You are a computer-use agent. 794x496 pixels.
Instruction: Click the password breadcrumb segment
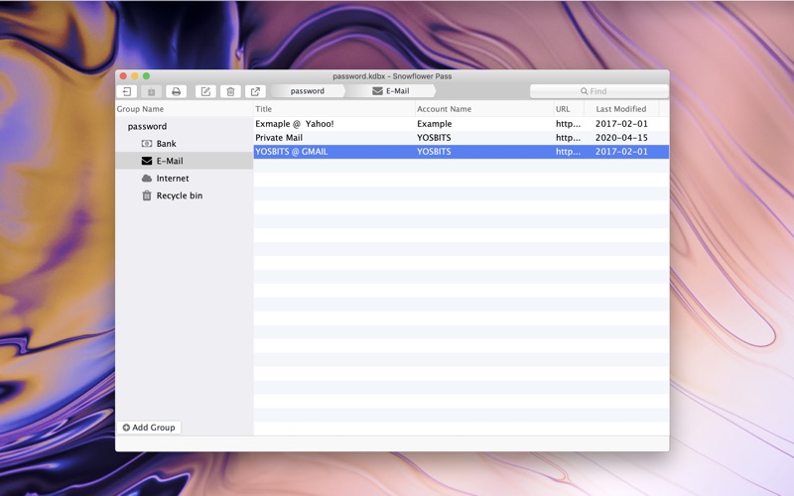308,91
